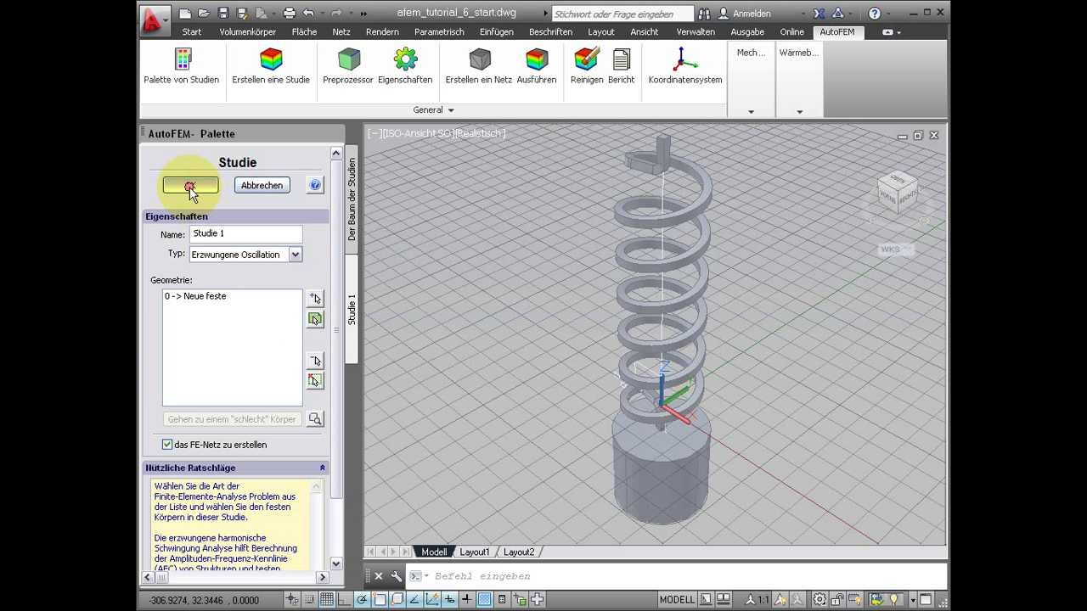The width and height of the screenshot is (1087, 611).
Task: Click the Erstellen ein Netz icon
Action: [x=479, y=66]
